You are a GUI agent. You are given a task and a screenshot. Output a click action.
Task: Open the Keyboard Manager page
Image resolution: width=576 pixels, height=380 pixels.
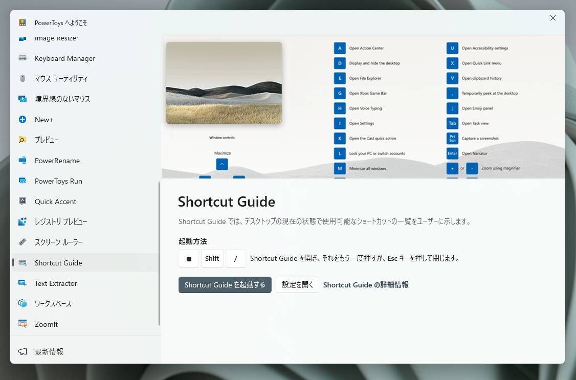[85, 58]
